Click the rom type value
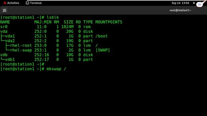This screenshot has height=116, width=207. click(x=87, y=27)
